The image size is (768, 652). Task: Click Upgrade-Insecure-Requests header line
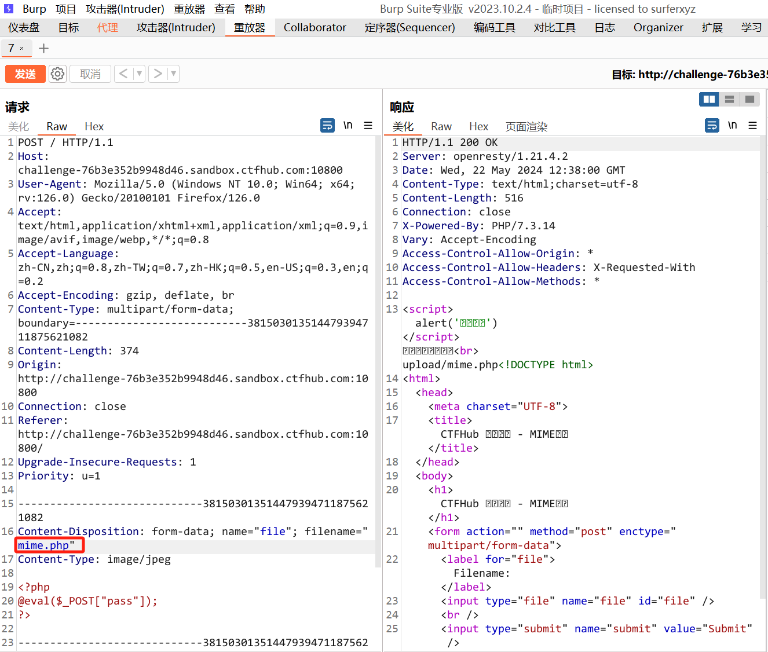point(107,462)
